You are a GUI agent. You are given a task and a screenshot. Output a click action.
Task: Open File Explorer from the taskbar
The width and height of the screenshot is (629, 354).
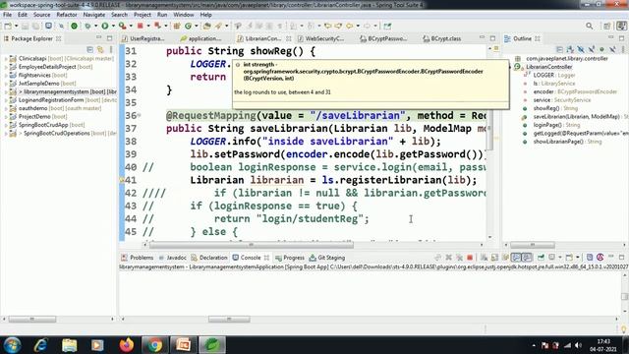[x=69, y=345]
